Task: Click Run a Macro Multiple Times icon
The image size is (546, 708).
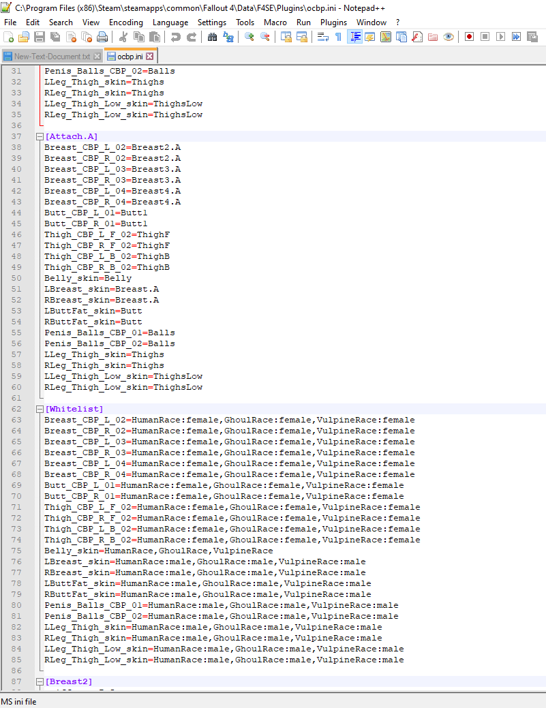Action: [x=516, y=37]
